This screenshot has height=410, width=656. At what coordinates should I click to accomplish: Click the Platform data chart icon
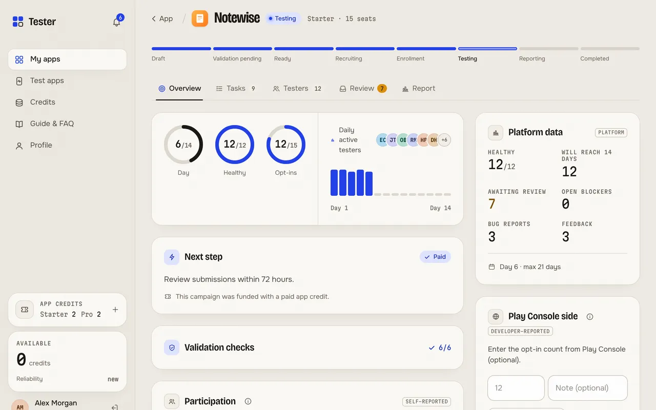tap(496, 132)
